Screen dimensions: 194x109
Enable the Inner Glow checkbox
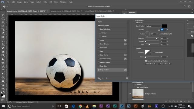click(x=99, y=48)
